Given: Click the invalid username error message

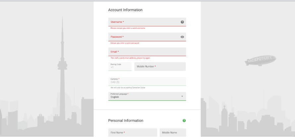Looking at the screenshot, I should click(x=128, y=28).
